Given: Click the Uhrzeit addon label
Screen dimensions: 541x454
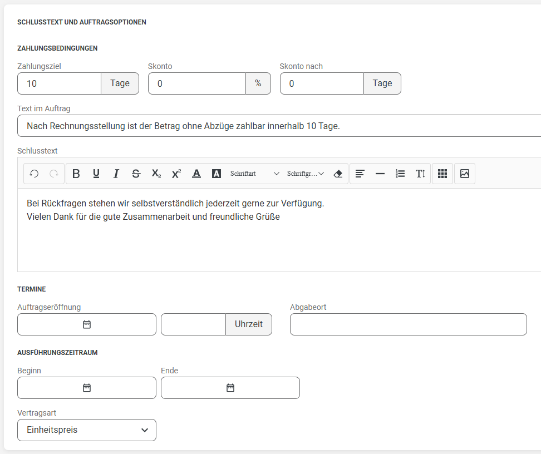Looking at the screenshot, I should click(249, 324).
